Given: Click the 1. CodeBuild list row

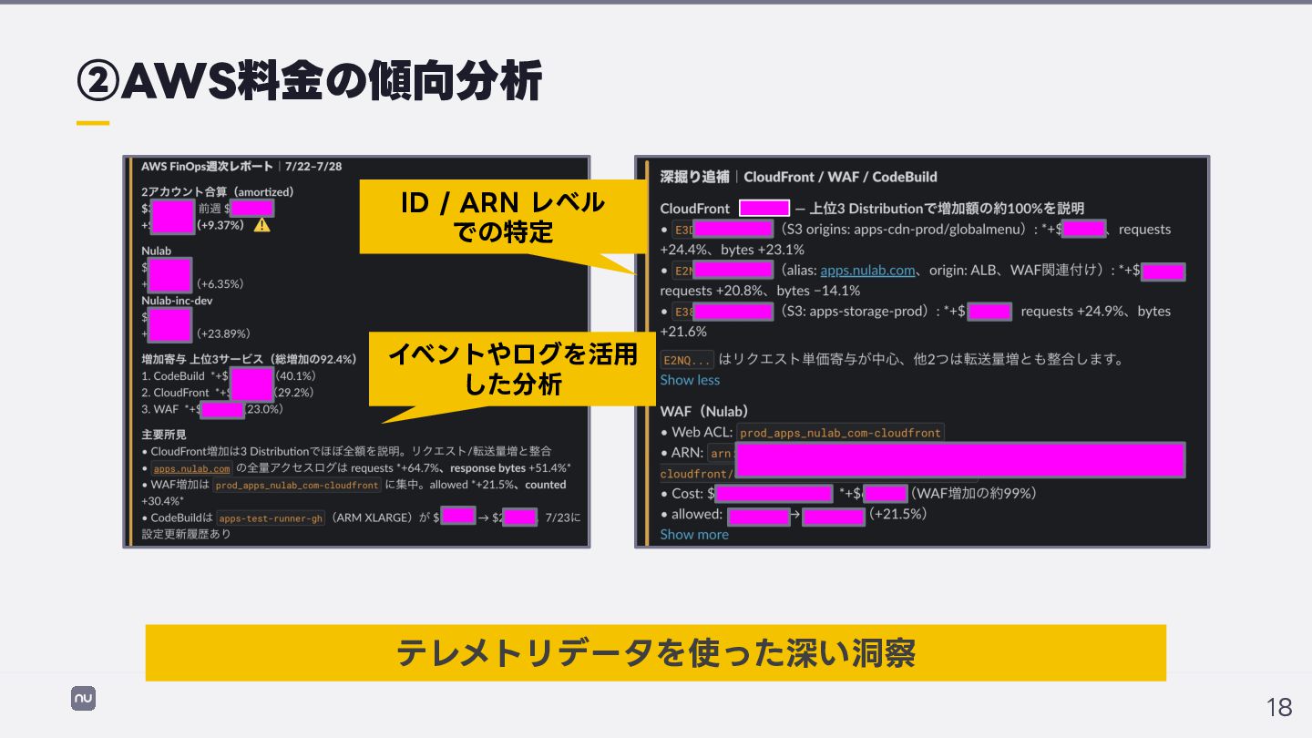Looking at the screenshot, I should pos(228,375).
